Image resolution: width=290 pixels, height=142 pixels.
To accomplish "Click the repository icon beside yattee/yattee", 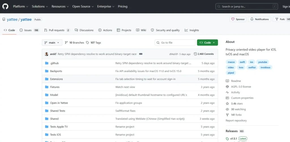I will pyautogui.click(x=4, y=19).
